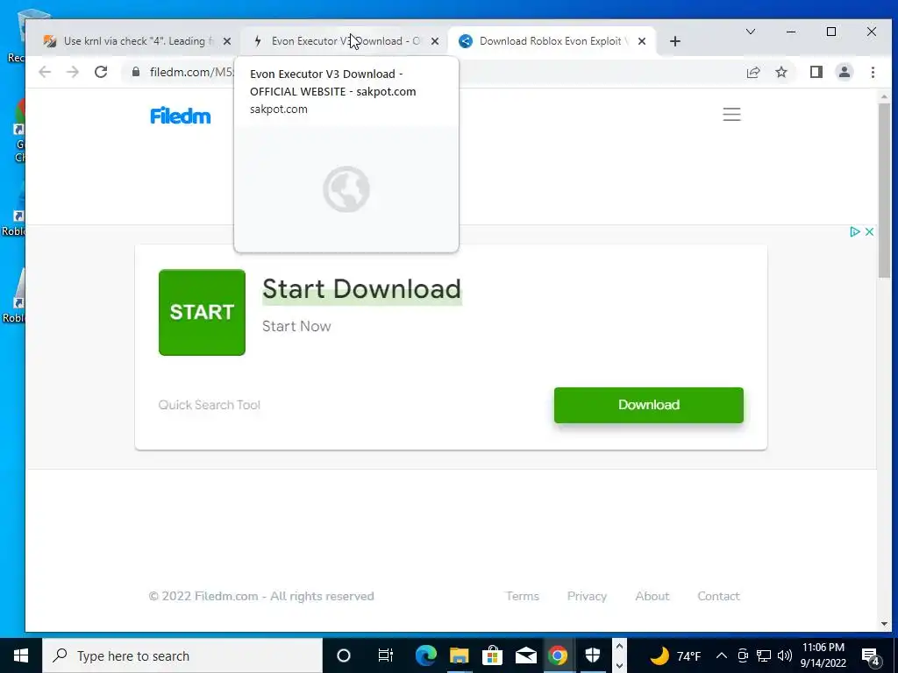Go forward with the browser forward arrow
The image size is (898, 673).
[72, 72]
